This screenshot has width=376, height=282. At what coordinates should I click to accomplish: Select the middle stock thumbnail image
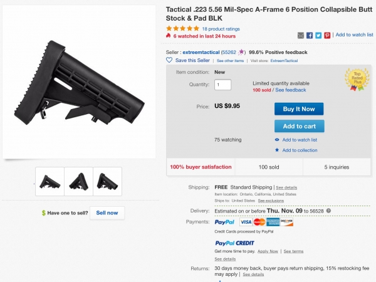click(x=79, y=182)
